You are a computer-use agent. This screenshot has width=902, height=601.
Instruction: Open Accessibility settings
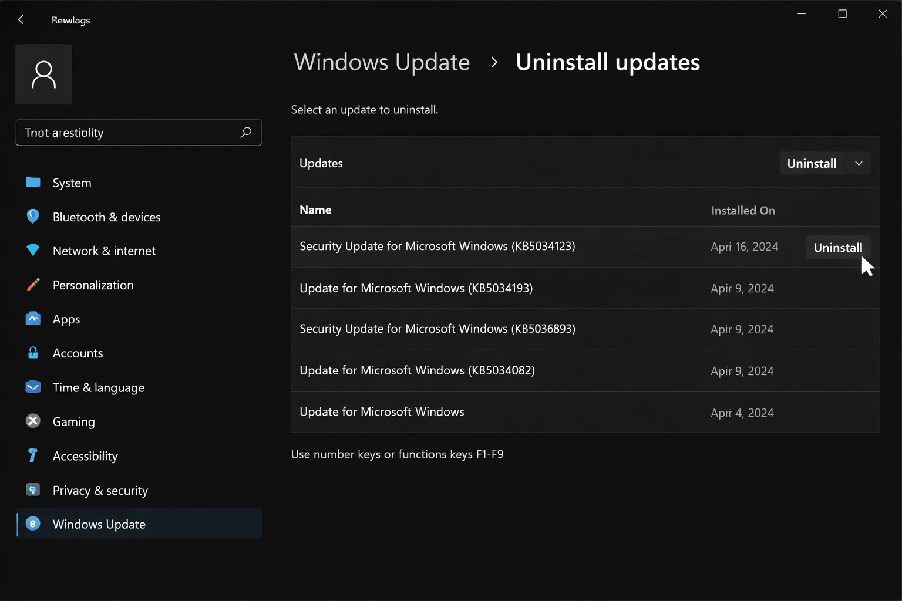pyautogui.click(x=139, y=455)
